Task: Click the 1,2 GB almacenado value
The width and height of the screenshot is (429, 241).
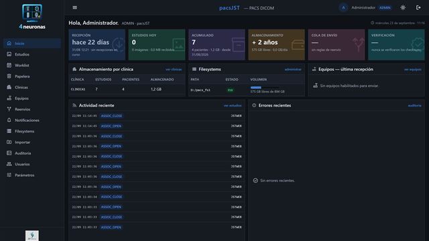Action: coord(156,89)
